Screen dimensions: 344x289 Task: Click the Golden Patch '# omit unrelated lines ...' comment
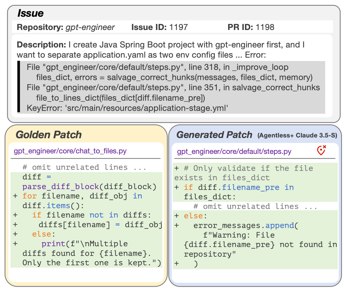[84, 167]
